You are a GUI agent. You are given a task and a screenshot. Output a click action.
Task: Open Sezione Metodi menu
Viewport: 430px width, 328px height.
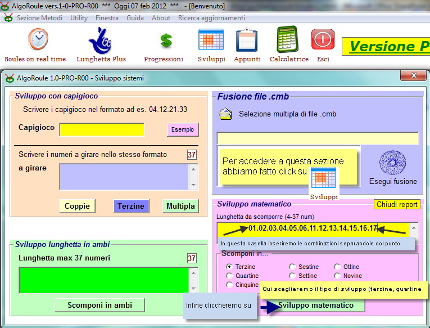tap(39, 18)
